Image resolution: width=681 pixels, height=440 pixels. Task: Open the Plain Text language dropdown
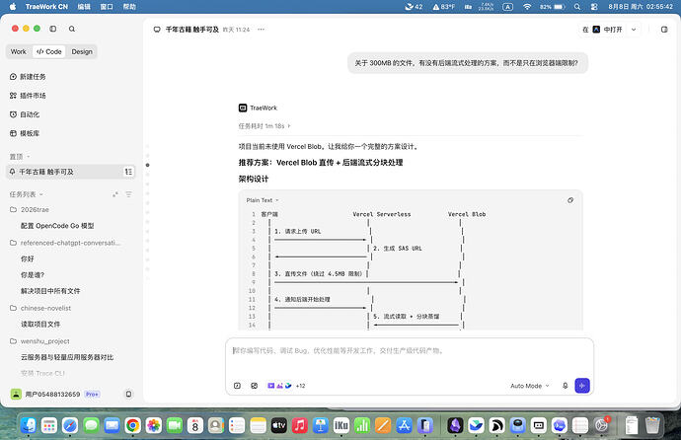(x=263, y=200)
